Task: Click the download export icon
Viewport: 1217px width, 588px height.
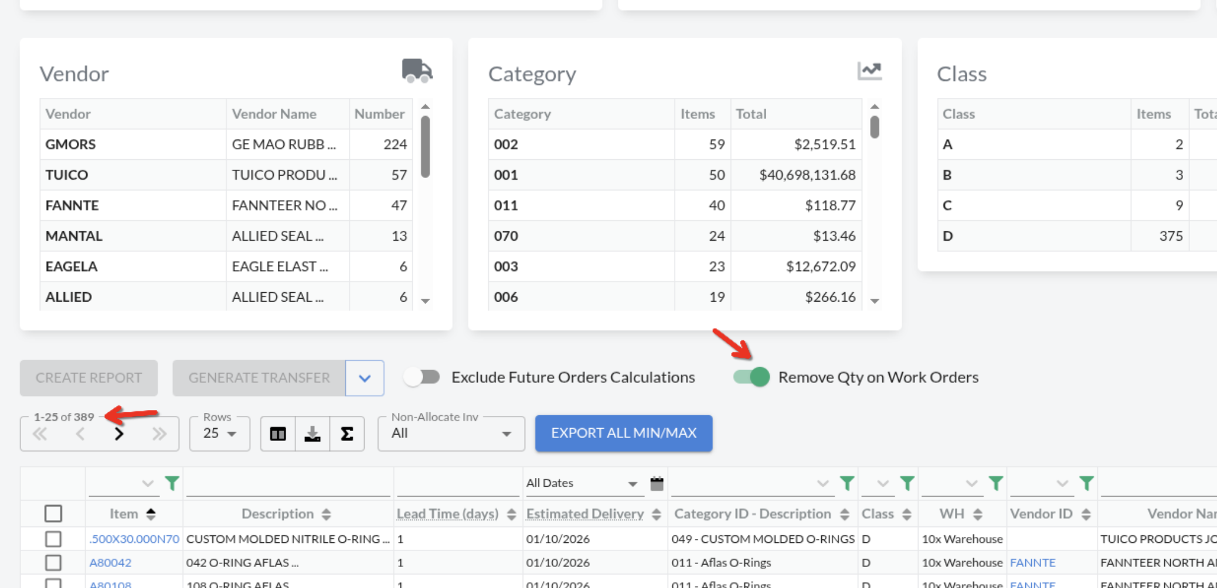Action: [x=312, y=434]
